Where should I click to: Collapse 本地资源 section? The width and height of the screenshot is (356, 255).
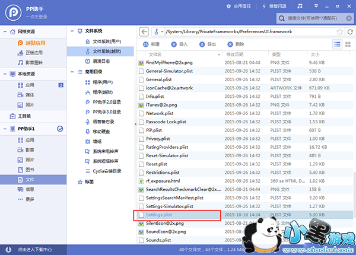[x=5, y=74]
